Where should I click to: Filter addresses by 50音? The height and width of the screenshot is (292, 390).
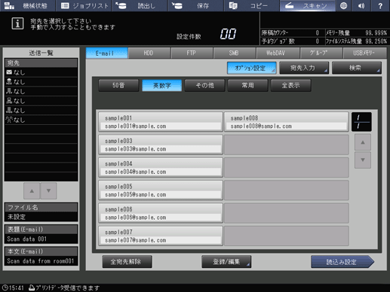tap(118, 85)
